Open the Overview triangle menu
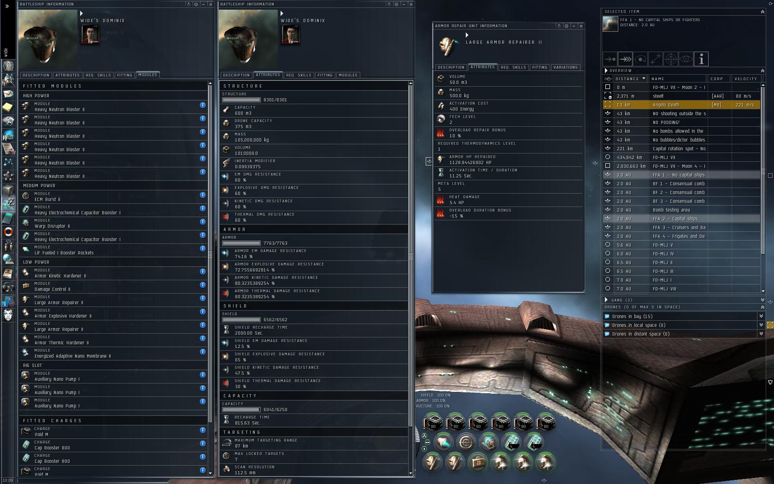The height and width of the screenshot is (484, 774). (x=606, y=71)
